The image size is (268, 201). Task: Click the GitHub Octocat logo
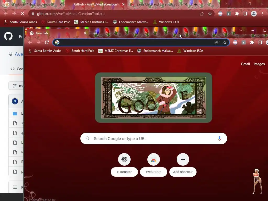[8, 36]
